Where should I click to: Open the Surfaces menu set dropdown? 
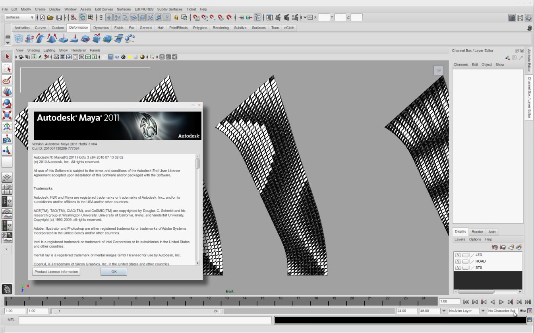pos(20,17)
